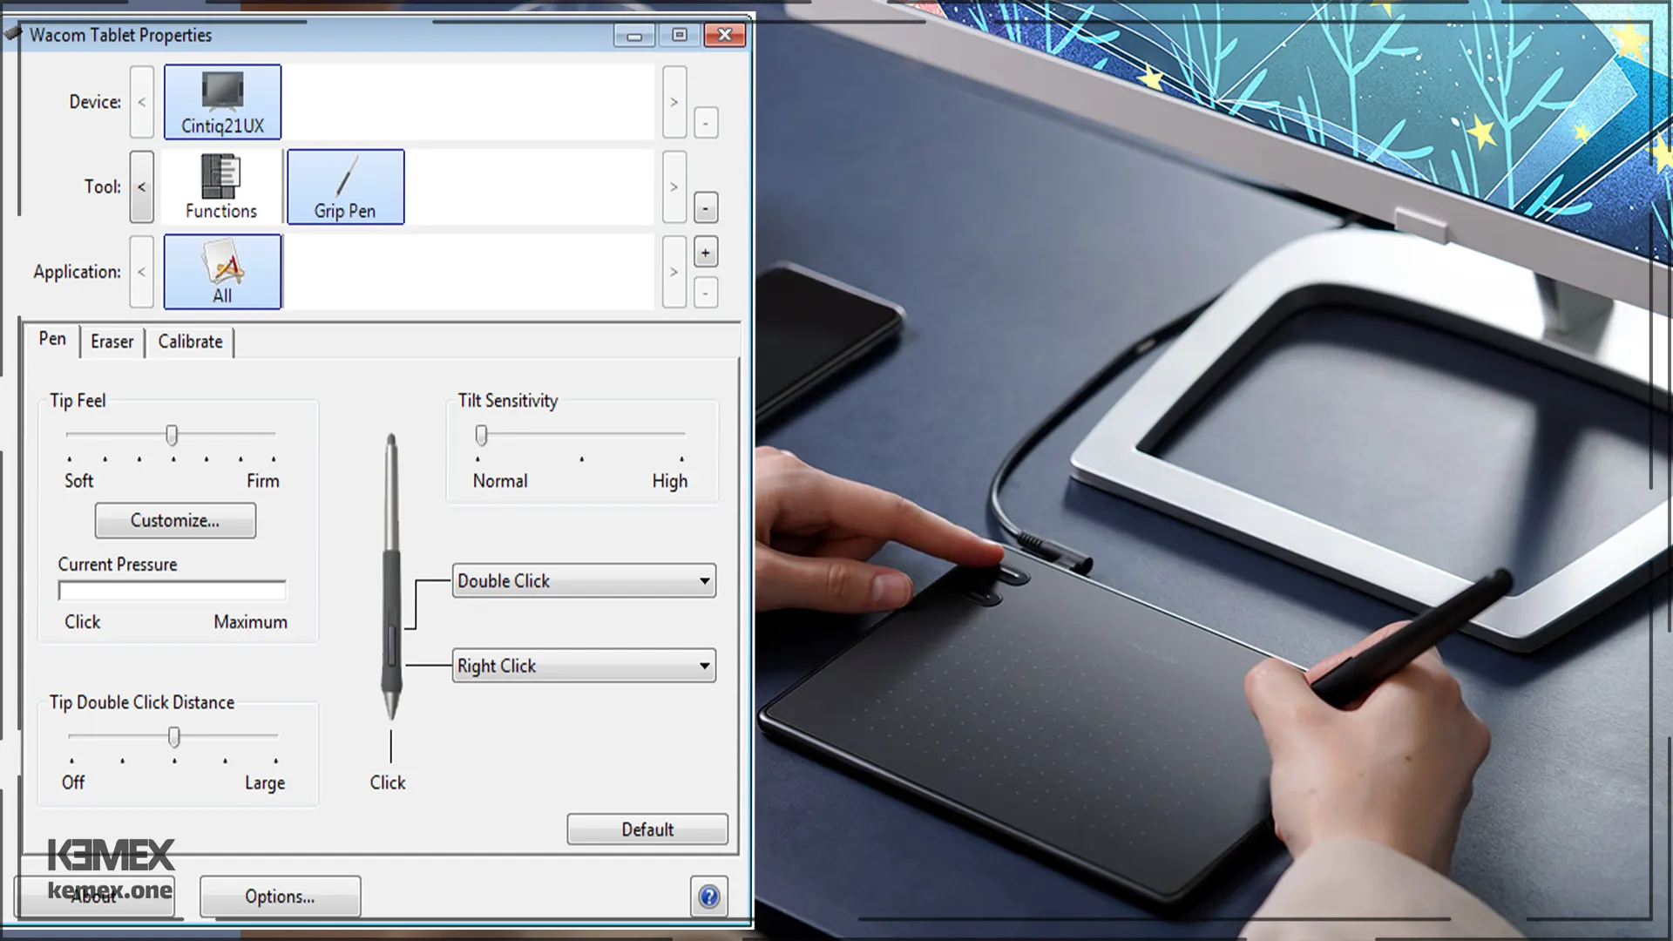Select the Cintiq21UX device icon
This screenshot has height=941, width=1673.
pos(222,102)
